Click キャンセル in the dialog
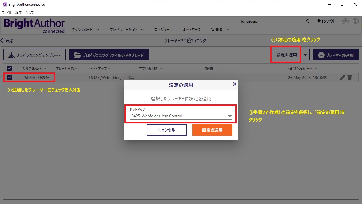The width and height of the screenshot is (362, 204). pos(167,130)
